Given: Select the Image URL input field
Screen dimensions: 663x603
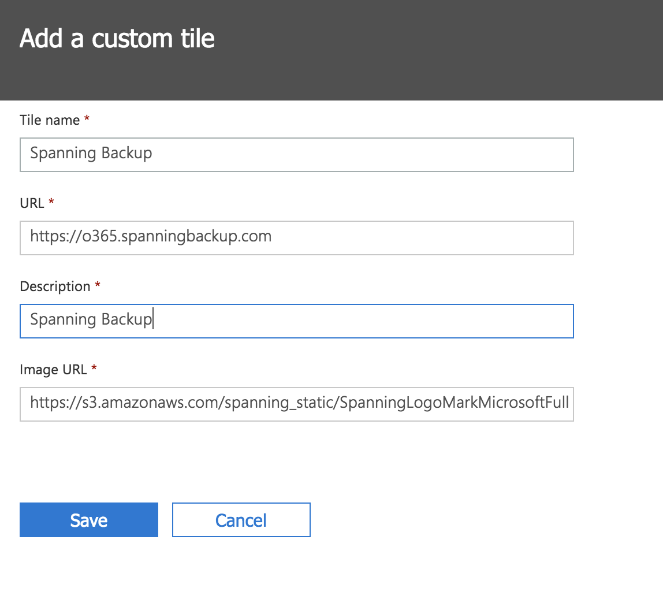Looking at the screenshot, I should coord(296,404).
